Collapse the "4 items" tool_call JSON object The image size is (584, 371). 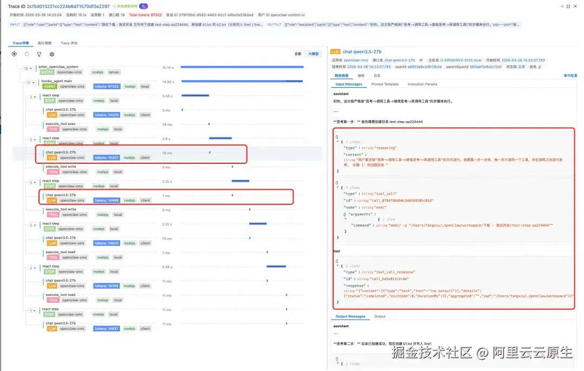pos(338,187)
